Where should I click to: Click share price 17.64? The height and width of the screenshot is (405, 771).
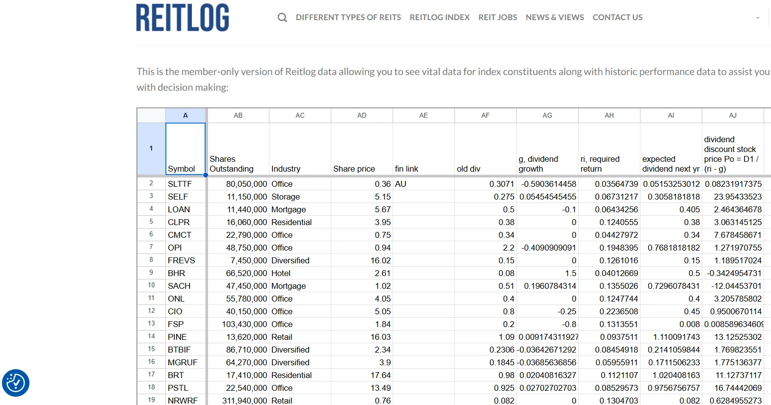[362, 375]
